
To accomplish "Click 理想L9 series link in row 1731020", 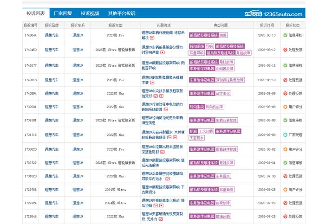I will [78, 176].
